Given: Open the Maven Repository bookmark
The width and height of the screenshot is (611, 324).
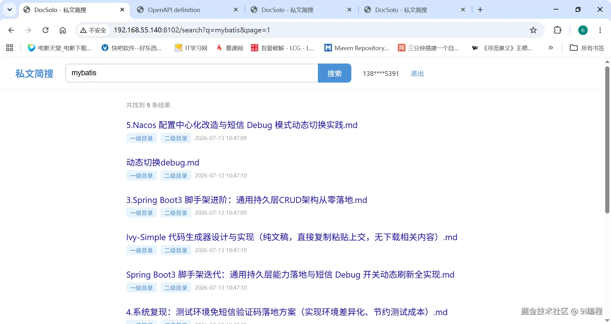Looking at the screenshot, I should click(357, 48).
